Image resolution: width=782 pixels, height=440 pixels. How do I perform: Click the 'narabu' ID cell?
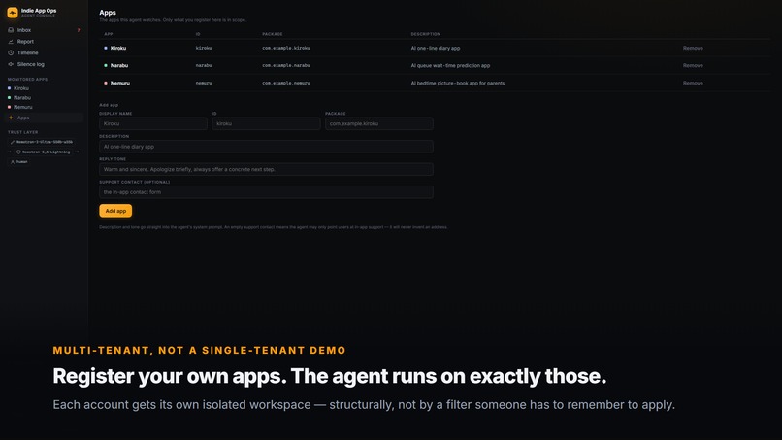(x=204, y=65)
